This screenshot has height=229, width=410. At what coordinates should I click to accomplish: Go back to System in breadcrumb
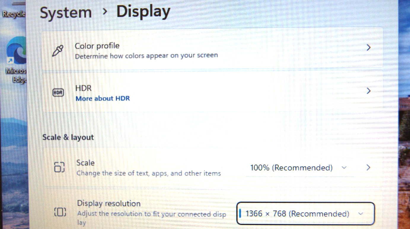[66, 13]
